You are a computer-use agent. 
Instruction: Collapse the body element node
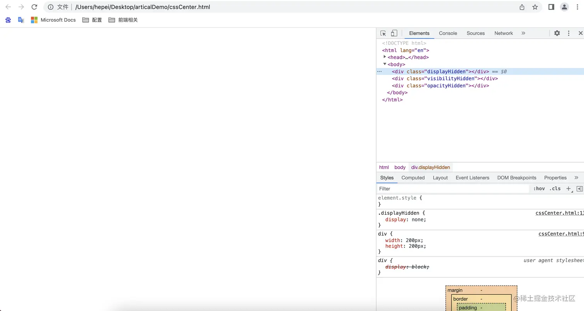pos(385,64)
